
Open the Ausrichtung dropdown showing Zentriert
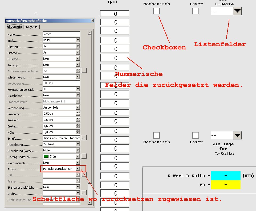pos(78,144)
